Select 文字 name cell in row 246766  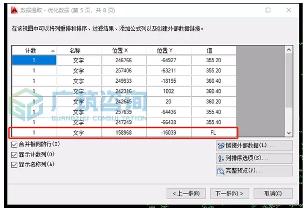79,60
